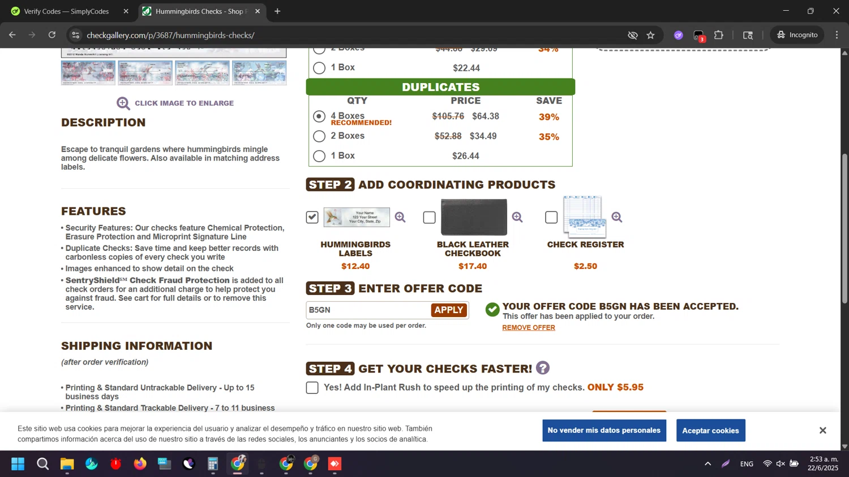
Task: Open the Incognito profile indicator
Action: pos(797,35)
